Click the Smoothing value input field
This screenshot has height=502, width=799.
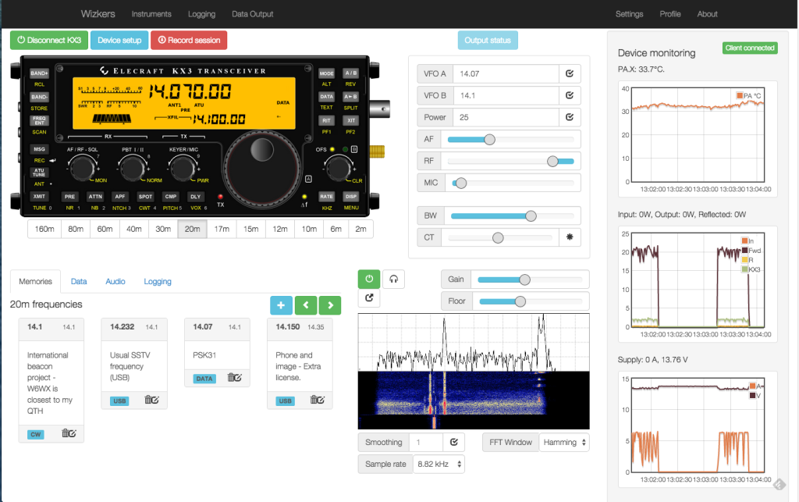(x=427, y=443)
